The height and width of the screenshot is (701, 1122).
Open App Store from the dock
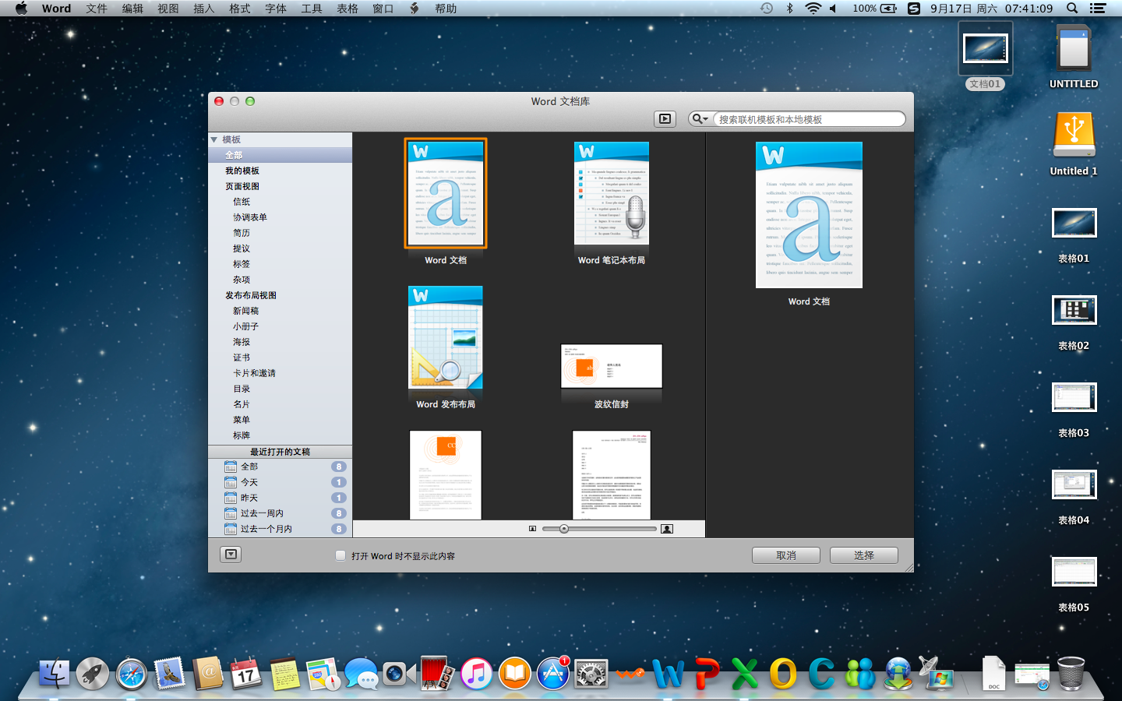[553, 674]
